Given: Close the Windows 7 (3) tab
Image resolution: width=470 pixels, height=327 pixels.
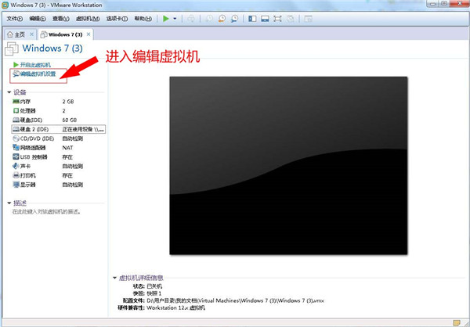Looking at the screenshot, I should click(x=89, y=34).
